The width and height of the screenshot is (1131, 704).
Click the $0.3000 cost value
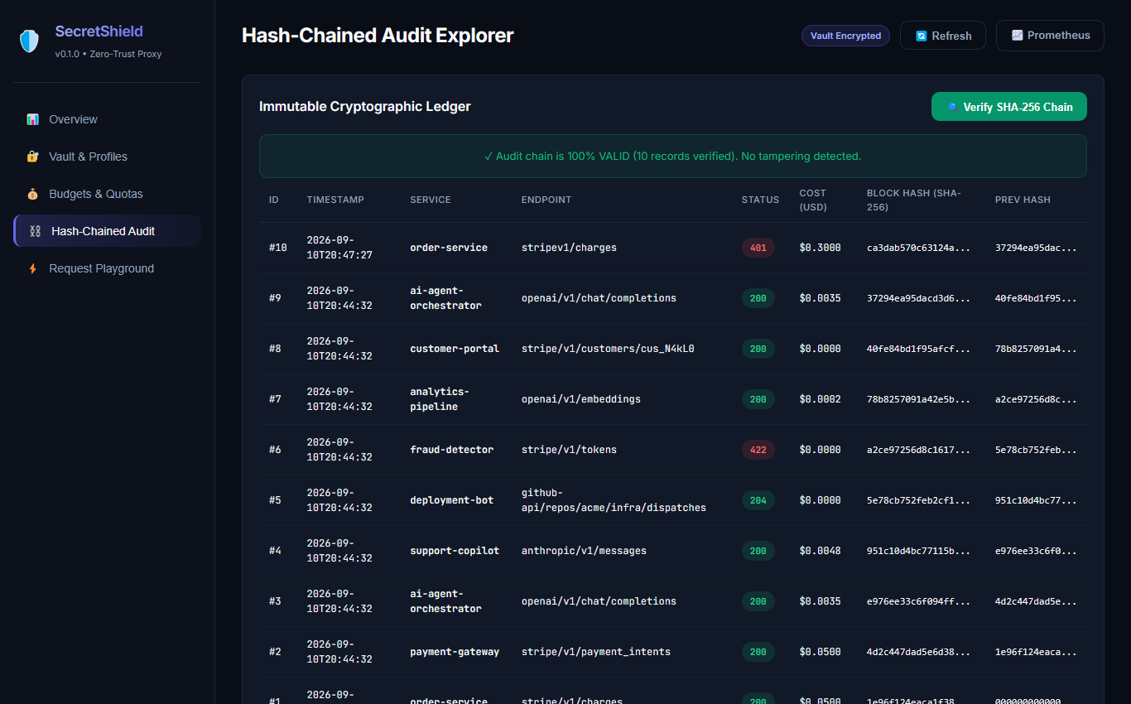(x=820, y=248)
